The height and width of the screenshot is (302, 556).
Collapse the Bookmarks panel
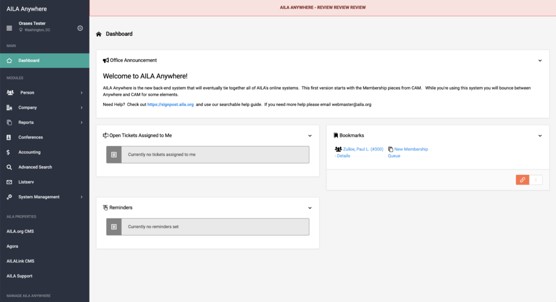click(x=540, y=136)
